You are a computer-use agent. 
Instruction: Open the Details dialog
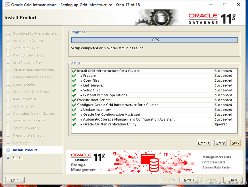click(204, 143)
